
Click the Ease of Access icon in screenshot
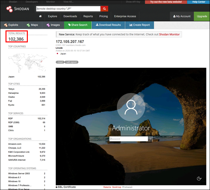pyautogui.click(x=199, y=178)
